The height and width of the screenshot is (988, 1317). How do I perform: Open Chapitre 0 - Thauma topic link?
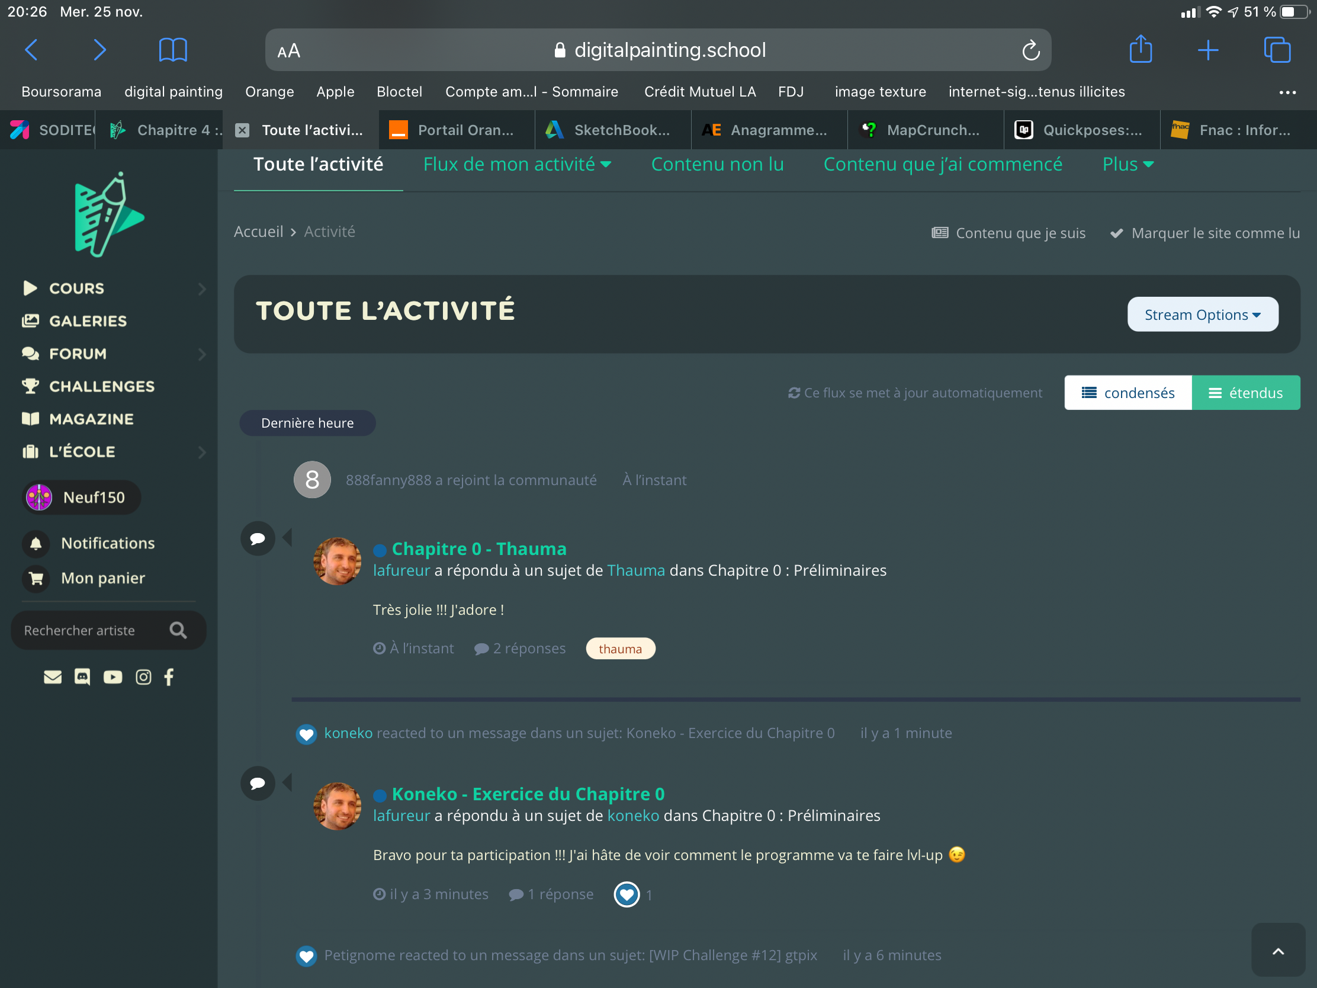tap(478, 548)
